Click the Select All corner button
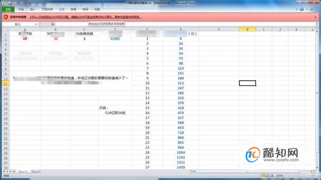 (x=6, y=29)
